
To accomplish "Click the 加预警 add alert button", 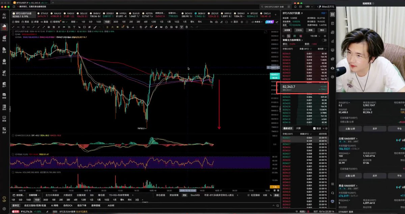I will coord(287,30).
